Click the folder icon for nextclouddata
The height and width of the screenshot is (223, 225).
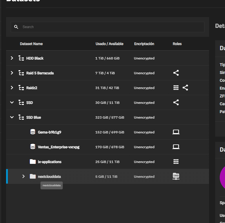(x=33, y=176)
